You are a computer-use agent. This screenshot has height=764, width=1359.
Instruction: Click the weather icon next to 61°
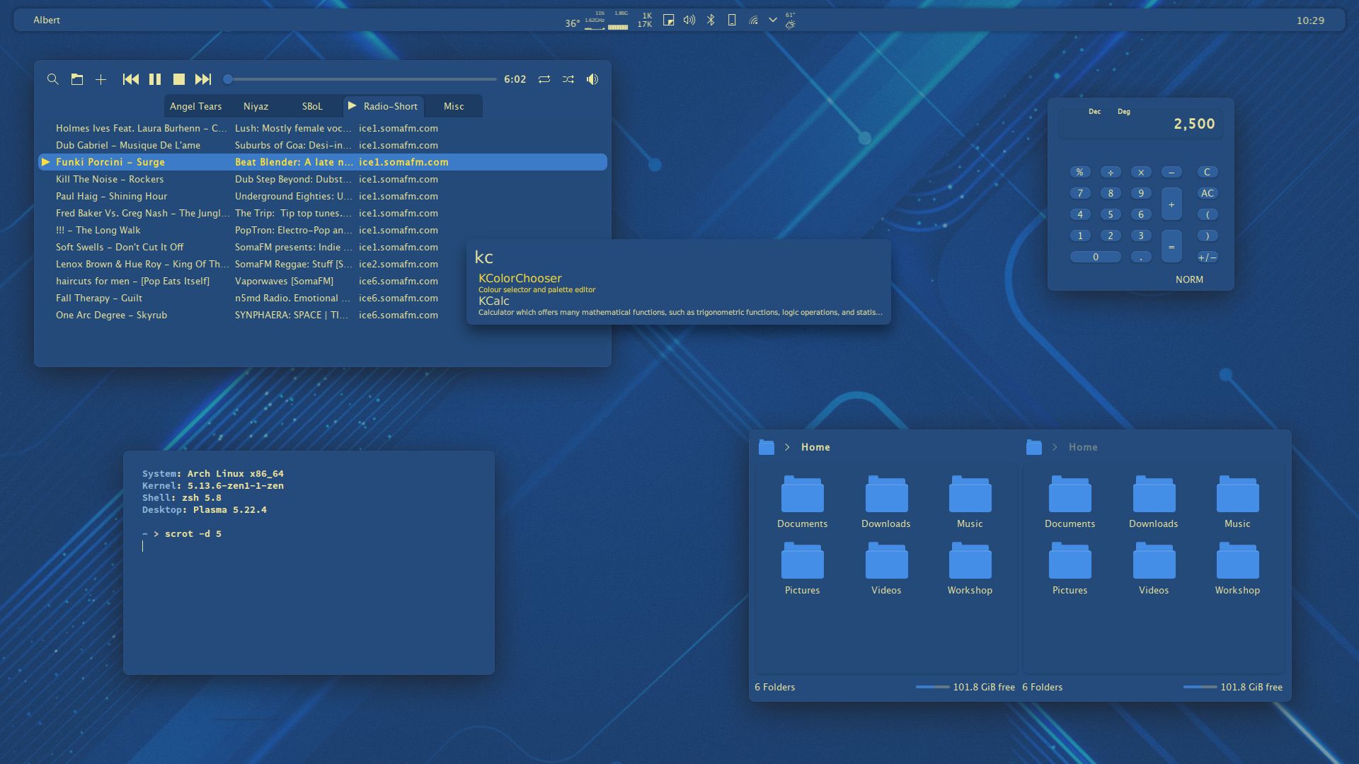pos(791,23)
